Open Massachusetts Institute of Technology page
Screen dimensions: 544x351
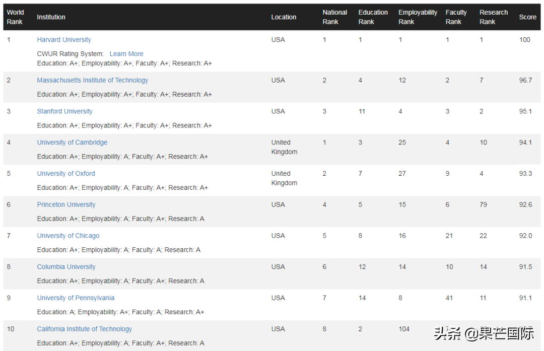pos(92,80)
